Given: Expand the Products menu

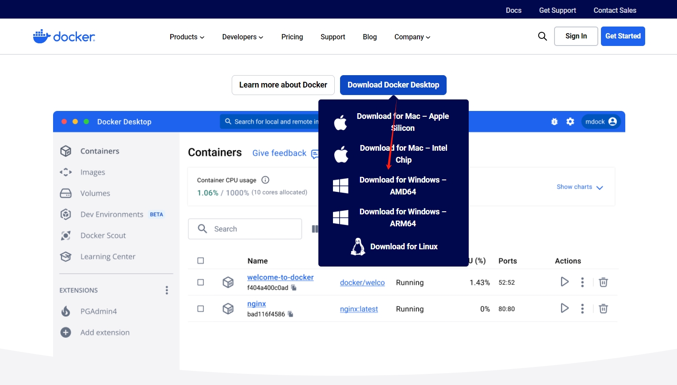Looking at the screenshot, I should (187, 37).
